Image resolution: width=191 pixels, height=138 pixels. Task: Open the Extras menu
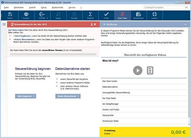click(44, 8)
